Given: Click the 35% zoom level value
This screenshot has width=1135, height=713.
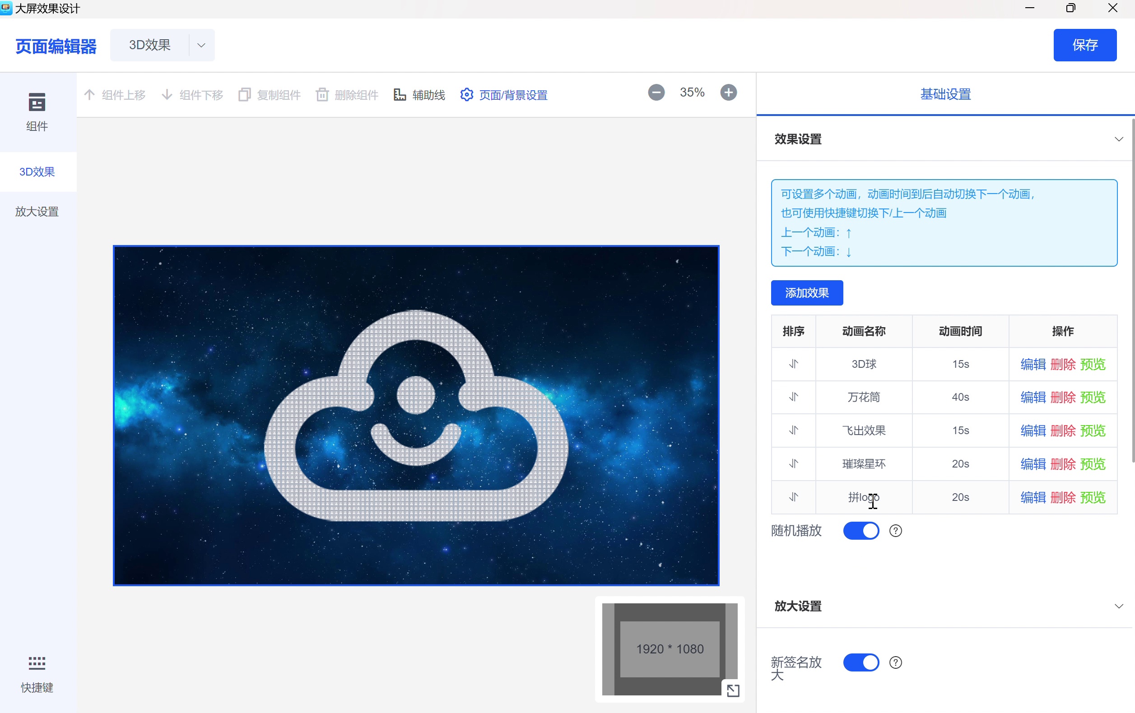Looking at the screenshot, I should point(692,93).
